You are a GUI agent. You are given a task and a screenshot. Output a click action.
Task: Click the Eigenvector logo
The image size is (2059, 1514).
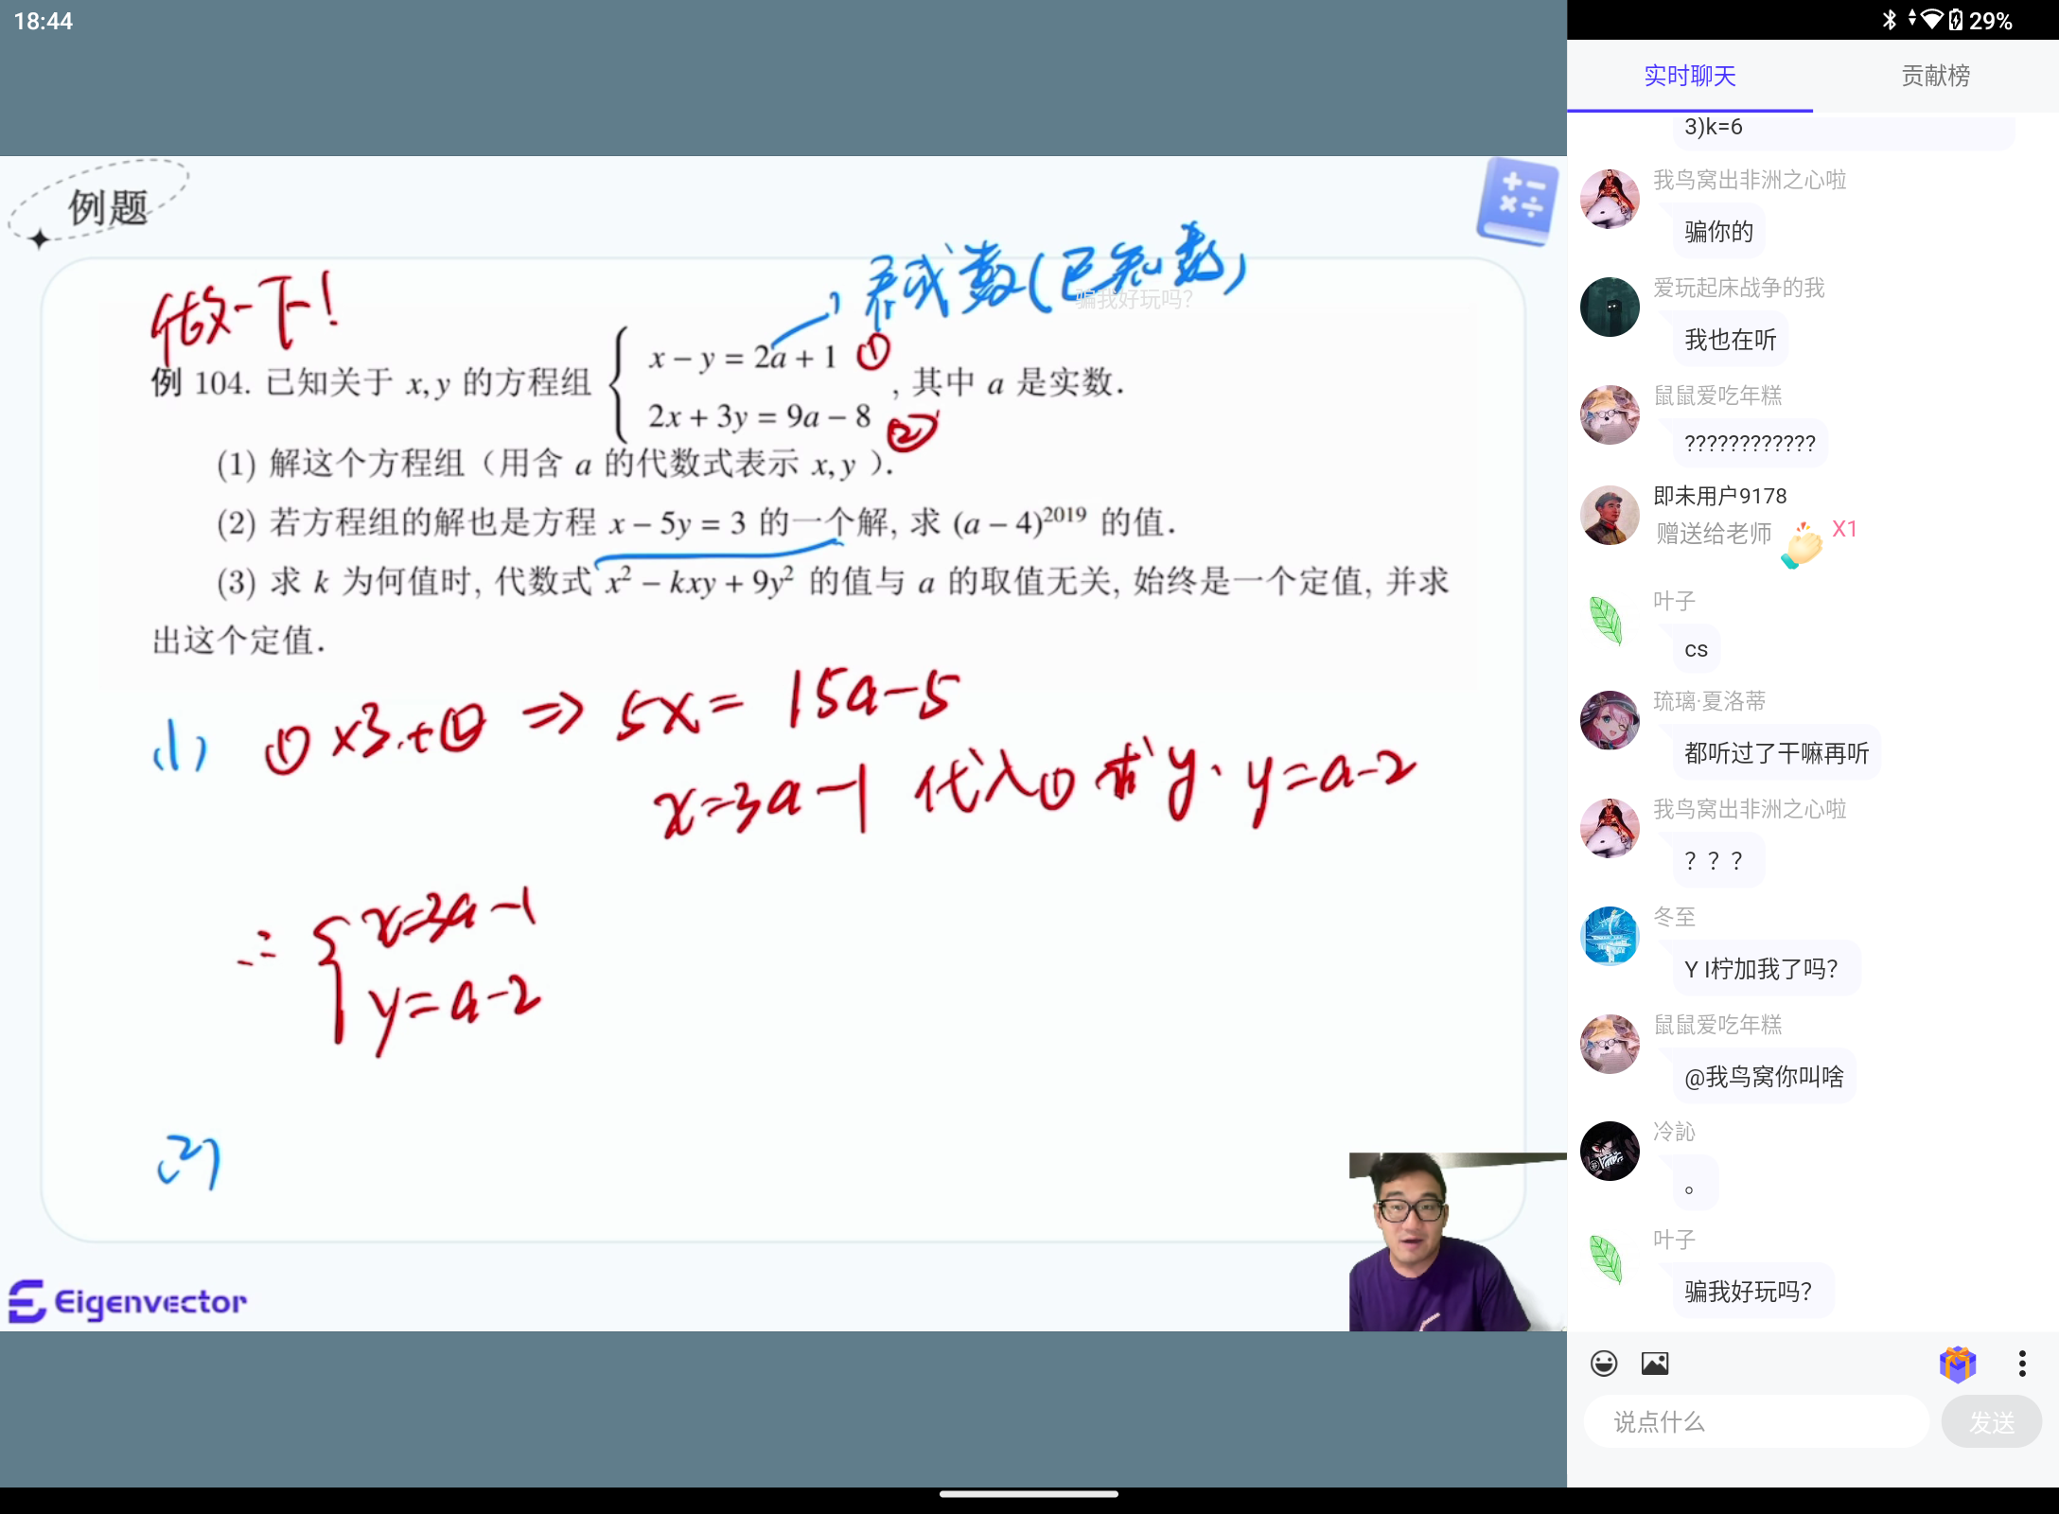point(128,1302)
